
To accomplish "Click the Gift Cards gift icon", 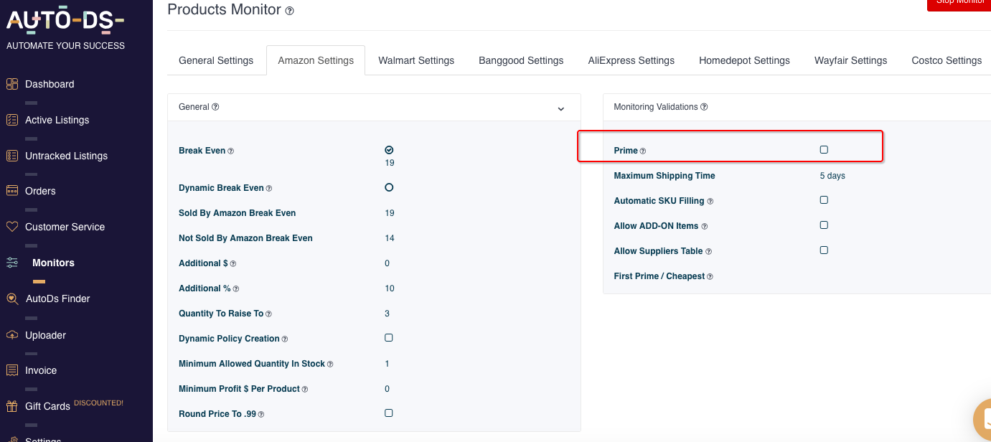I will tap(12, 406).
